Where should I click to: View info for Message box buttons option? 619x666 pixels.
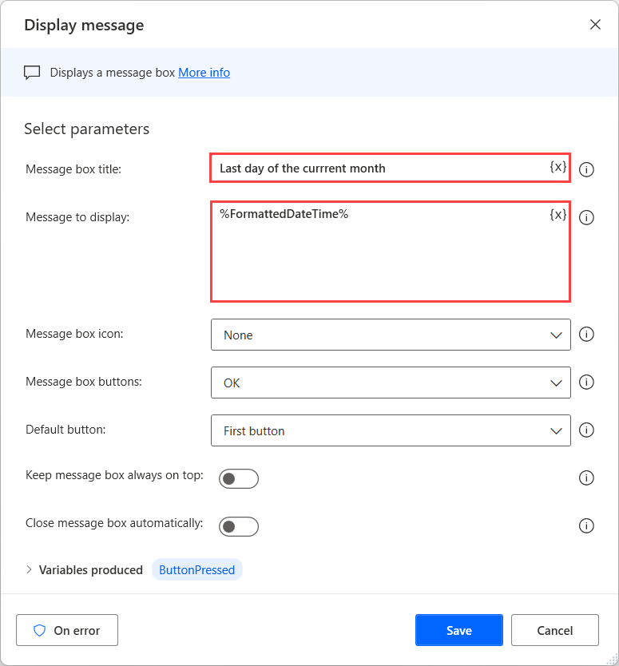(586, 383)
